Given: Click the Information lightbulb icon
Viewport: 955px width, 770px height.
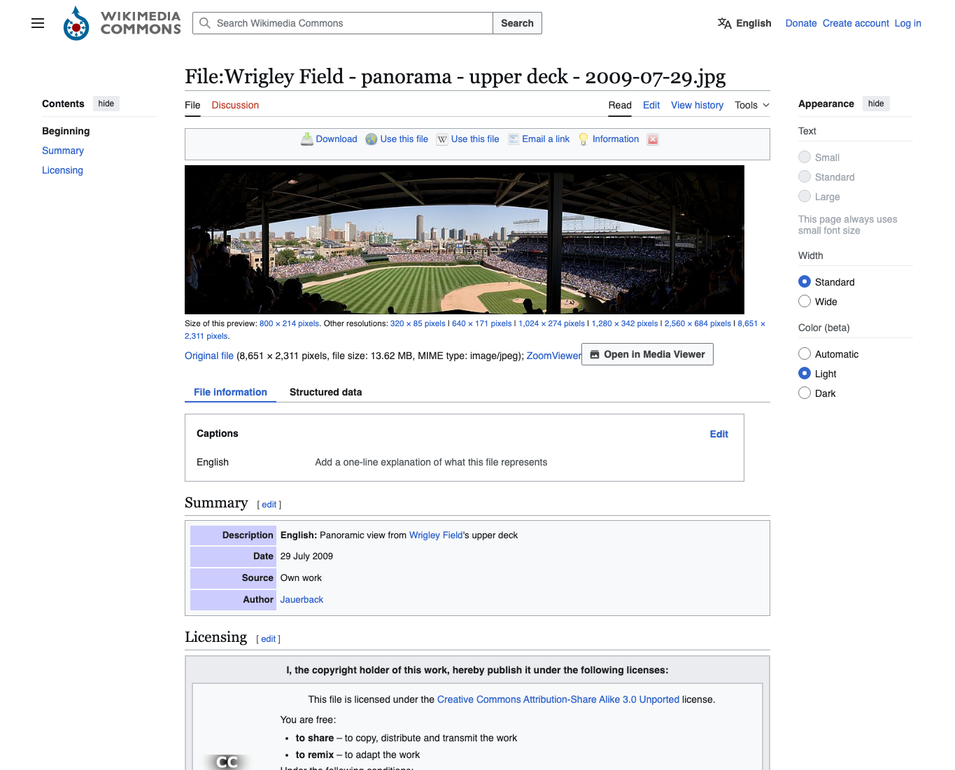Looking at the screenshot, I should (583, 139).
